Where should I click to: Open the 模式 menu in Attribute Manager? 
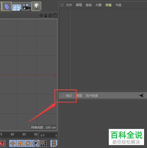[69, 96]
